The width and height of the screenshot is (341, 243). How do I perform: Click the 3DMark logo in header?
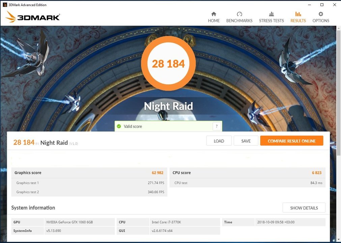[x=33, y=17]
